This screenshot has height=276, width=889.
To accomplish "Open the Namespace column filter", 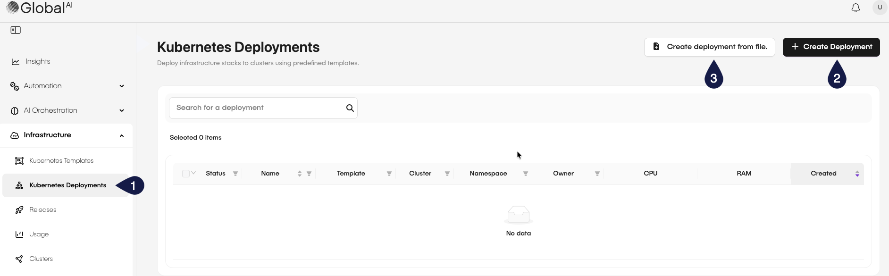I will [x=526, y=174].
